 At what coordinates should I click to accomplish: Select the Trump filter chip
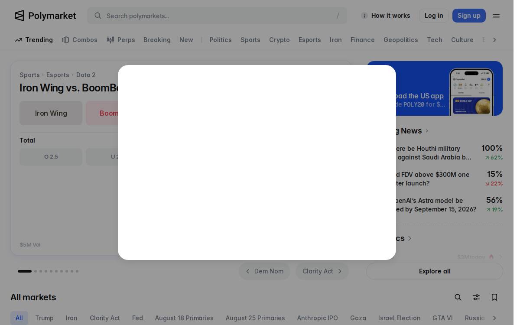(44, 318)
